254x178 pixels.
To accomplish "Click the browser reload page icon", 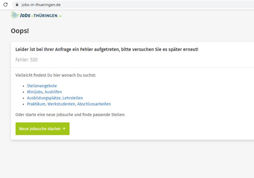I will pyautogui.click(x=5, y=5).
